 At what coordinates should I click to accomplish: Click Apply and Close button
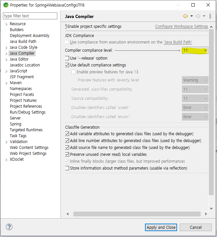tap(161, 227)
